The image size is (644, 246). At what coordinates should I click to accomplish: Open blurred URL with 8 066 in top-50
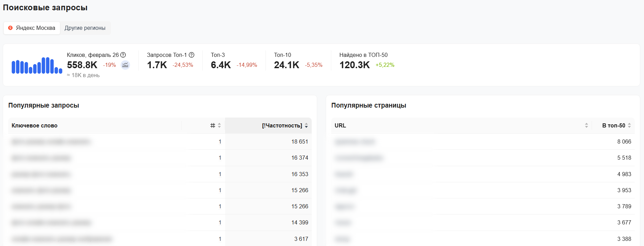pos(355,142)
